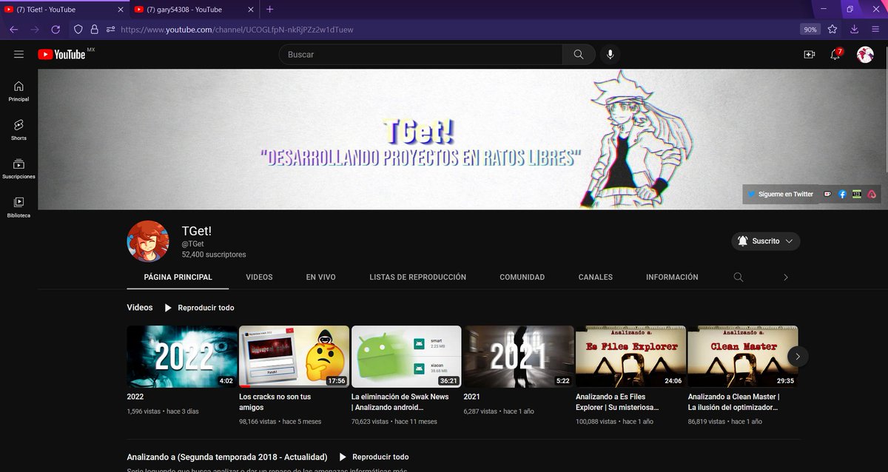Click Reproducir todo for Analizando a playlist
The image size is (888, 472).
(x=374, y=457)
